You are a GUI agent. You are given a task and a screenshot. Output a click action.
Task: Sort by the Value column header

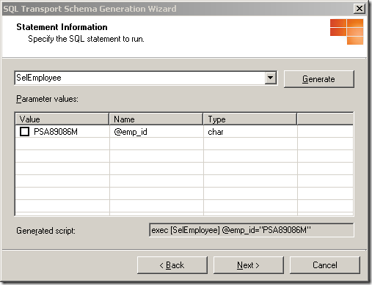62,119
